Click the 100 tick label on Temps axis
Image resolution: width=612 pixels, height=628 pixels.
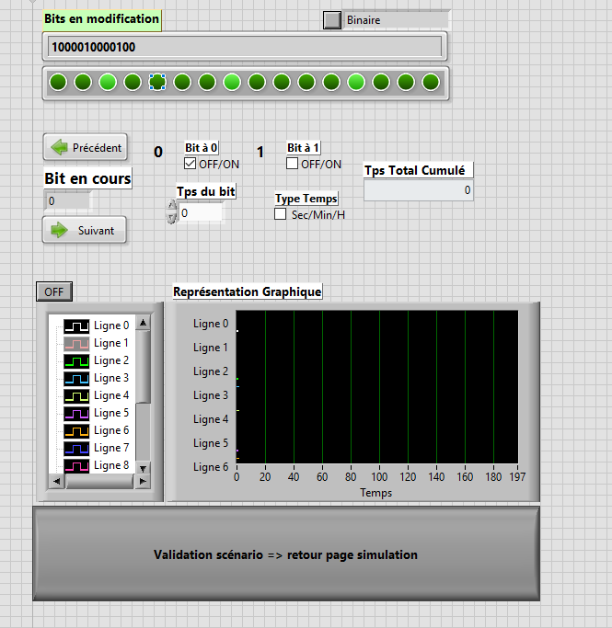coord(379,476)
